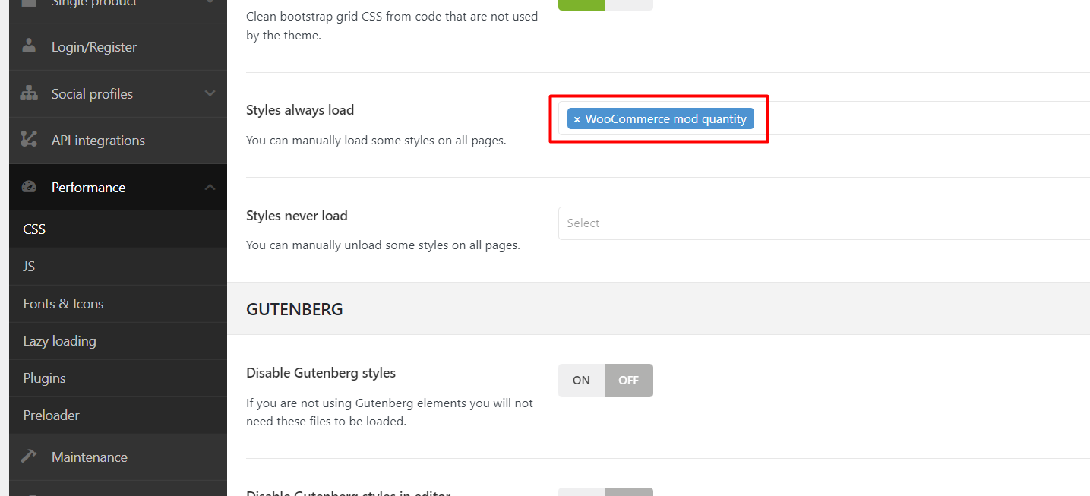Toggle the clean bootstrap grid CSS switch
The width and height of the screenshot is (1090, 496).
tap(605, 5)
